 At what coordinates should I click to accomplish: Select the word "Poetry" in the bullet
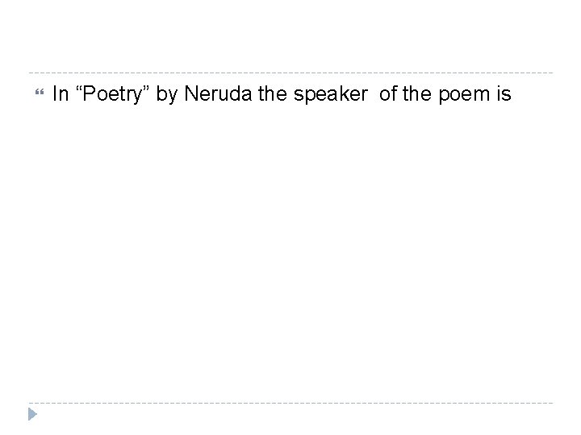point(117,96)
